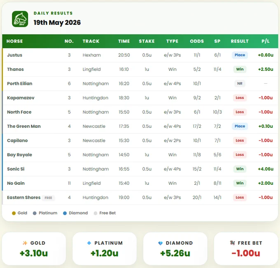
Task: Click the horse name Thanos
Action: click(x=15, y=69)
